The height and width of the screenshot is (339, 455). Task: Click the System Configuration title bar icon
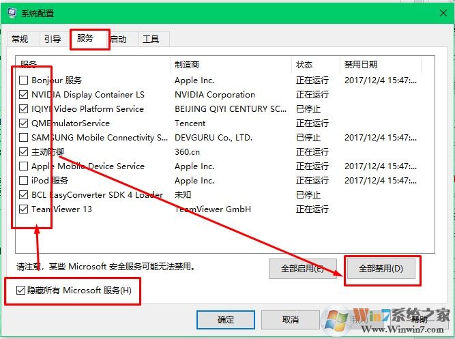pos(12,13)
